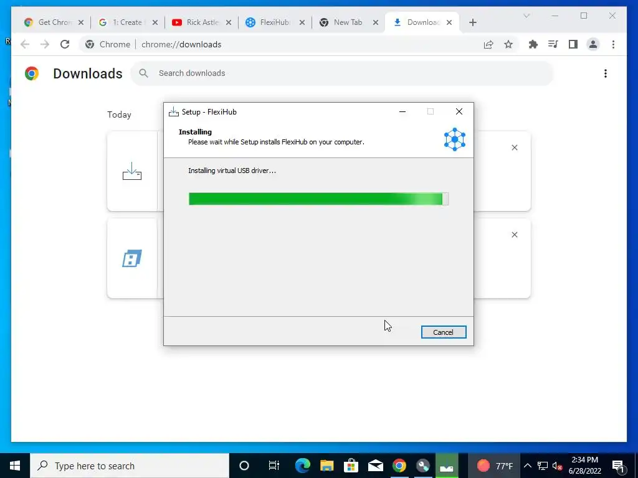Bookmark this page with the star icon
Viewport: 638px width, 478px height.
508,44
